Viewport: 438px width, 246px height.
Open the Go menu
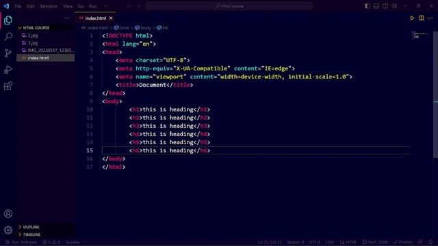pos(81,6)
